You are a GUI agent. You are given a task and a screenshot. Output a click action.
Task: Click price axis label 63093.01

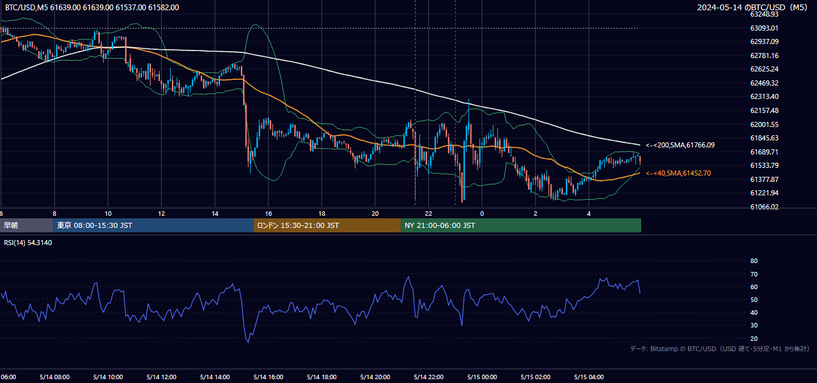tap(765, 28)
